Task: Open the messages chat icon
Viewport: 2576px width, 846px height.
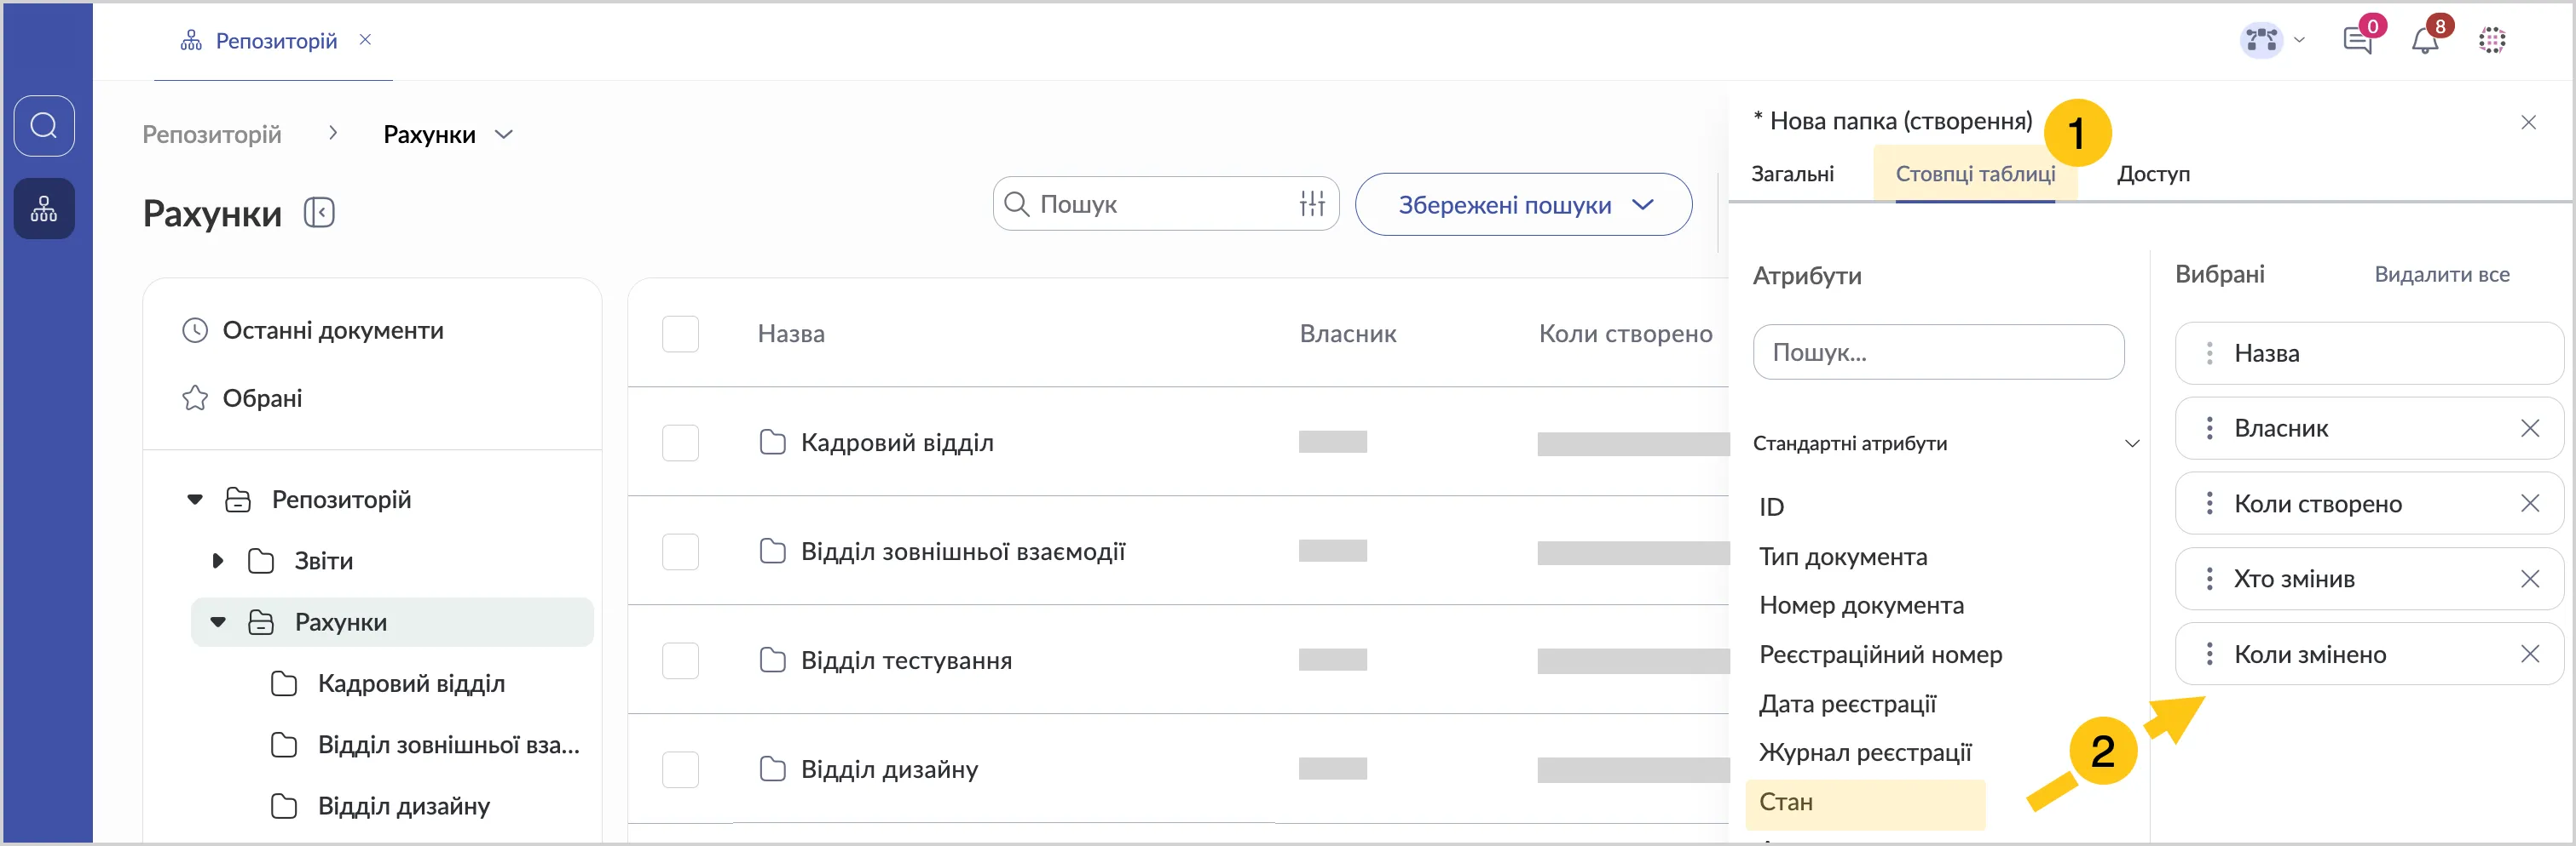Action: click(x=2357, y=41)
